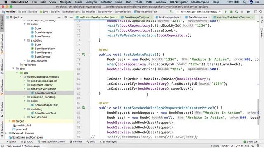Click run gutter icon beside testUpdatePrice3

pos(84,55)
